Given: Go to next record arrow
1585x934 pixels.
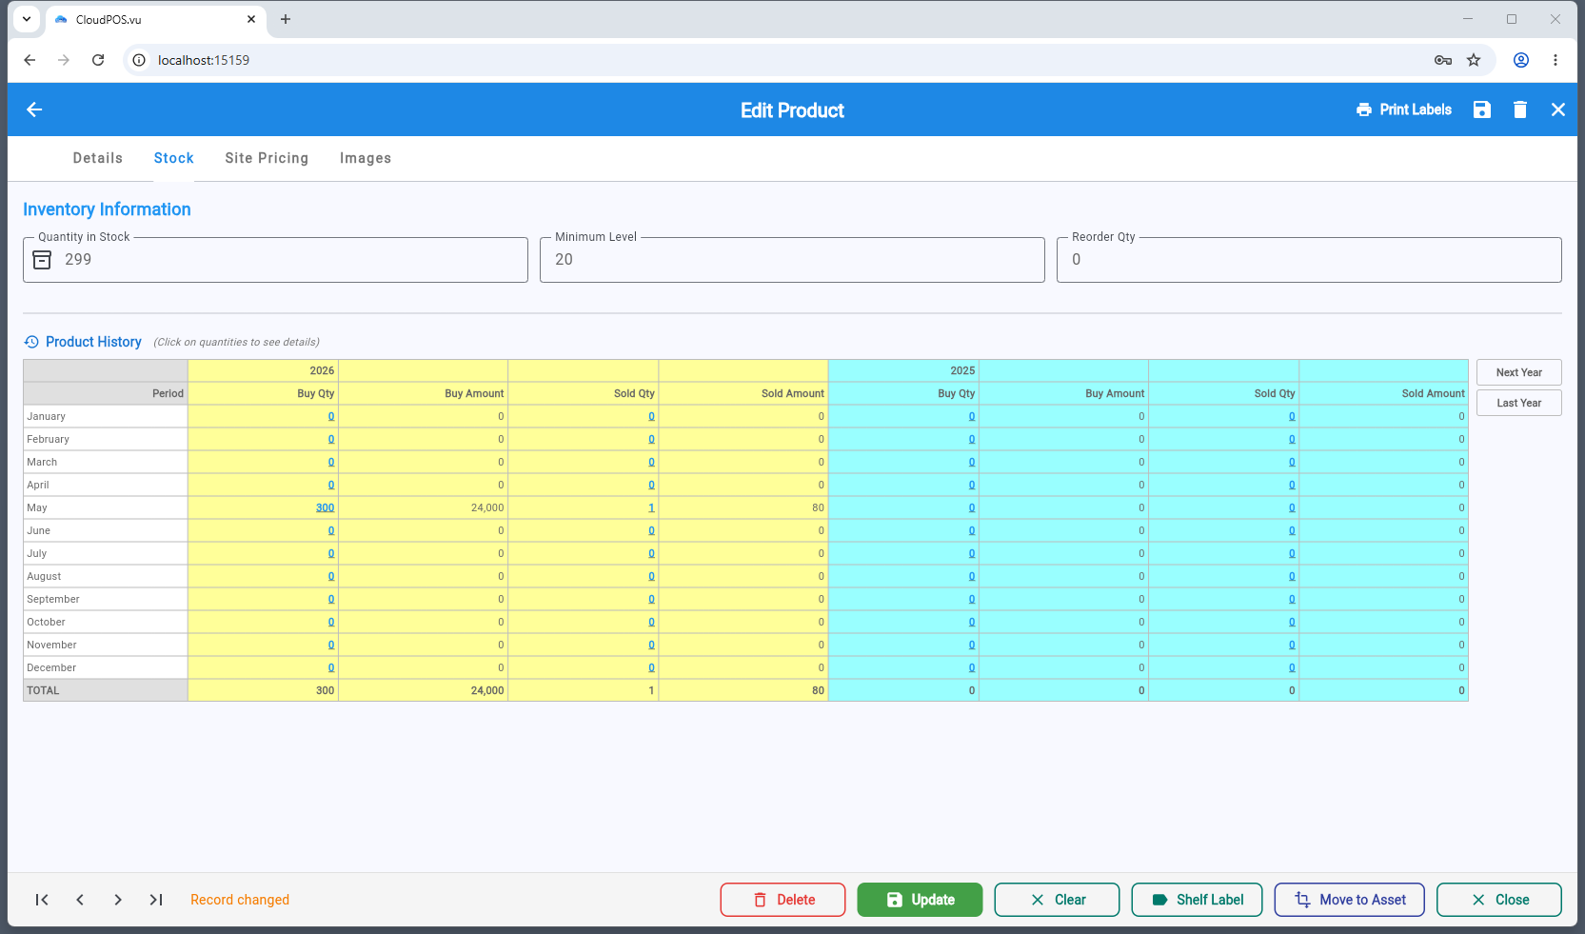Looking at the screenshot, I should tap(118, 900).
